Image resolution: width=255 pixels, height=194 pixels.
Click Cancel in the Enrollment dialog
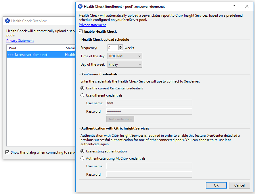tap(239, 185)
